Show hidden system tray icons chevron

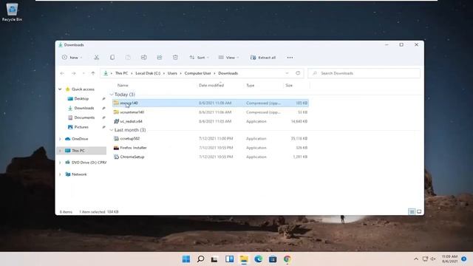(x=416, y=259)
